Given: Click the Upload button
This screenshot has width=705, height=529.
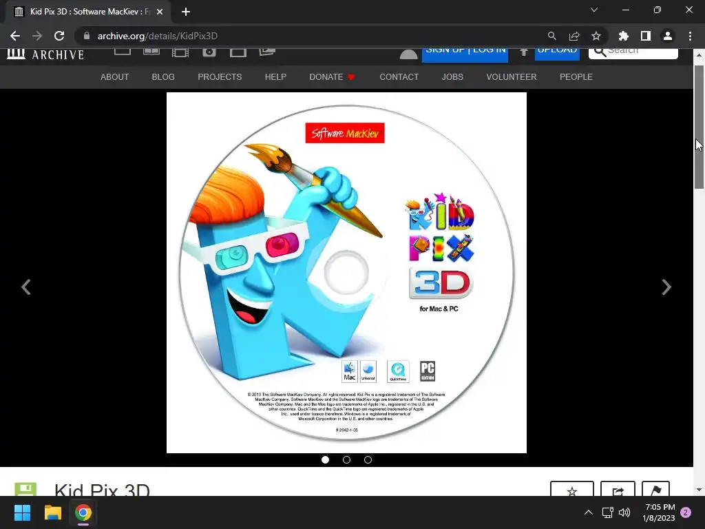Looking at the screenshot, I should click(557, 54).
